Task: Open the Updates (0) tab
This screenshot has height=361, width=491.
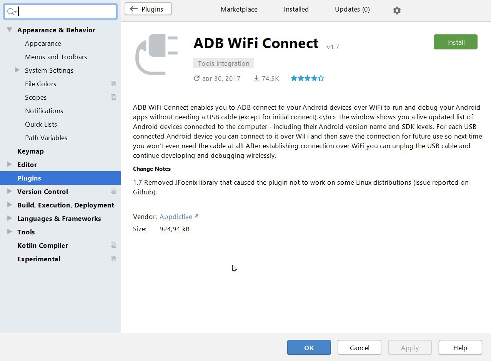Action: (352, 9)
